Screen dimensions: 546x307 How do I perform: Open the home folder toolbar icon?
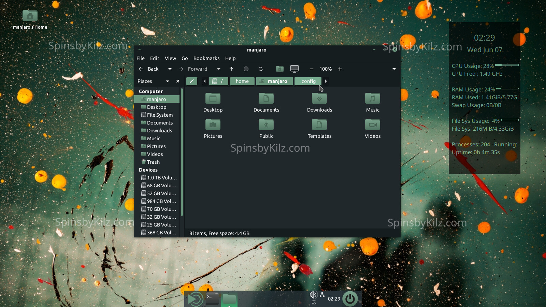(279, 69)
